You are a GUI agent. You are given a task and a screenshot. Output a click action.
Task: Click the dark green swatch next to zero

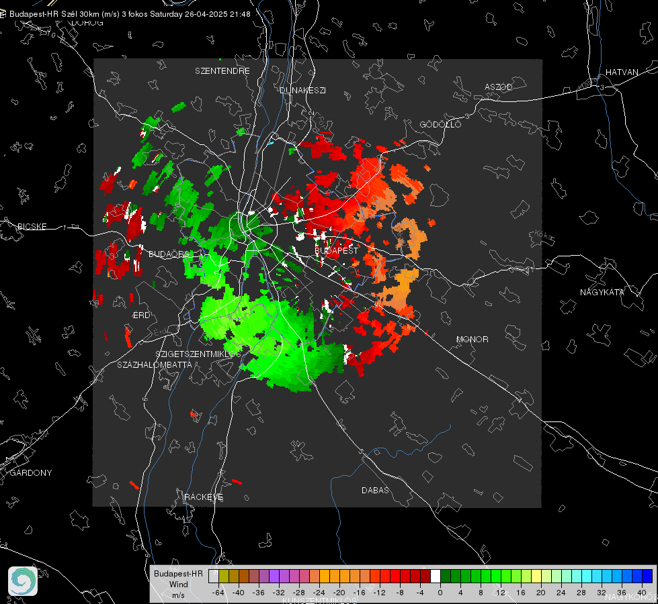click(445, 576)
